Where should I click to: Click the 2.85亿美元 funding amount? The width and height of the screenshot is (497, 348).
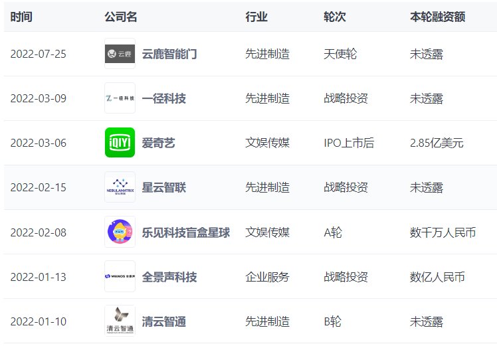coord(437,143)
